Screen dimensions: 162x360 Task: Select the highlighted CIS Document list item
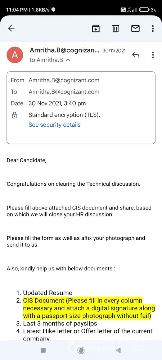[89, 309]
